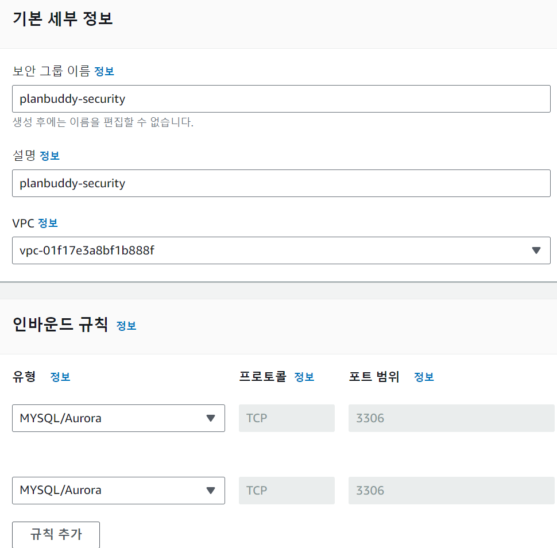The height and width of the screenshot is (548, 557).
Task: Open 정보 link next to 프로토콜 column
Action: 304,377
